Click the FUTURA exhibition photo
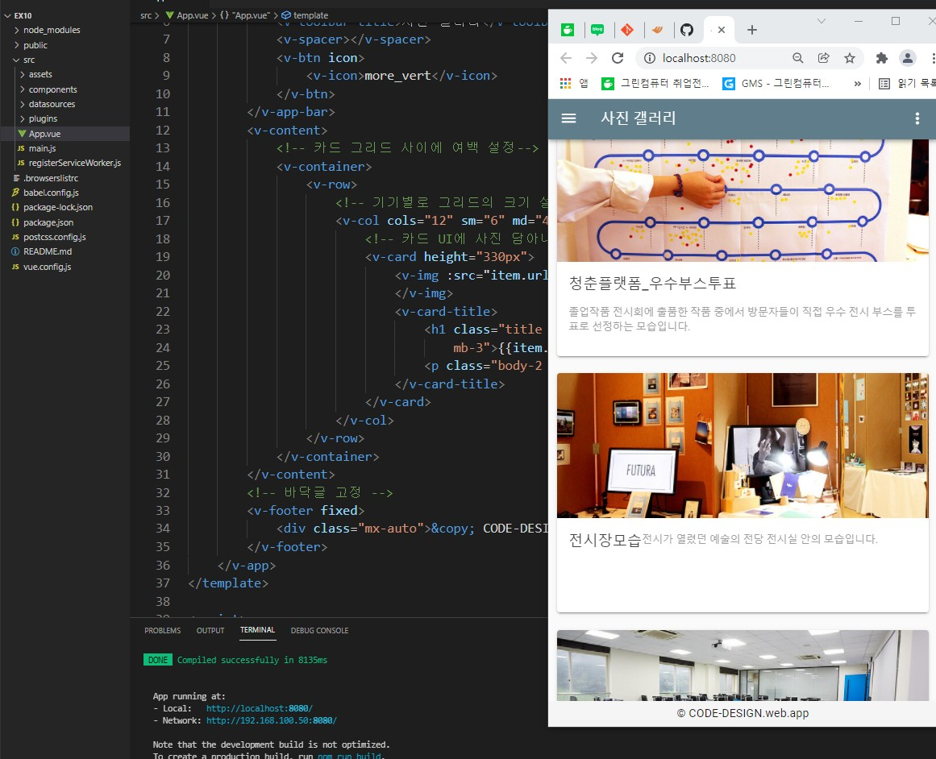This screenshot has height=759, width=936. [x=743, y=445]
